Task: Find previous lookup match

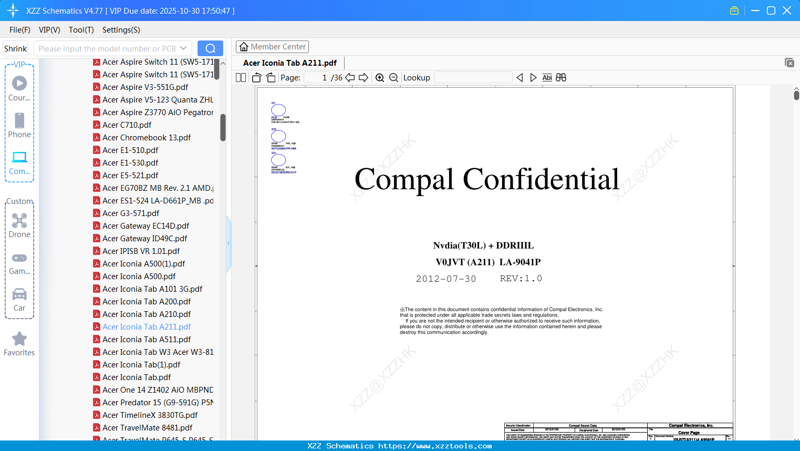Action: [x=520, y=78]
